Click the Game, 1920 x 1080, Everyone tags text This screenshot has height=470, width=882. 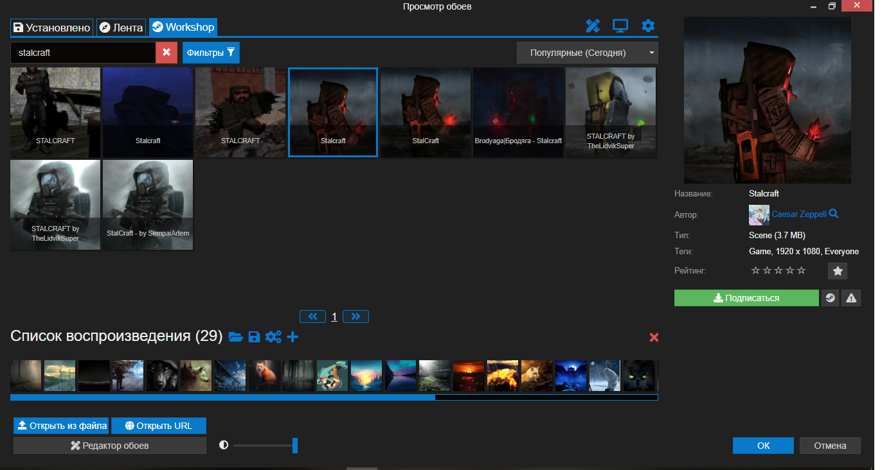pyautogui.click(x=804, y=252)
